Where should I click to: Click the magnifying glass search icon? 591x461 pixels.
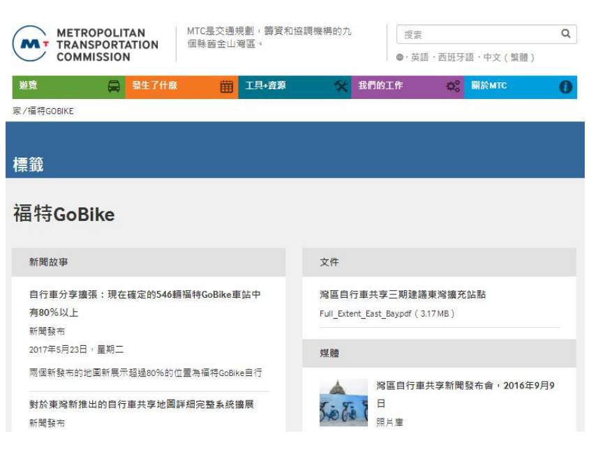[x=565, y=33]
